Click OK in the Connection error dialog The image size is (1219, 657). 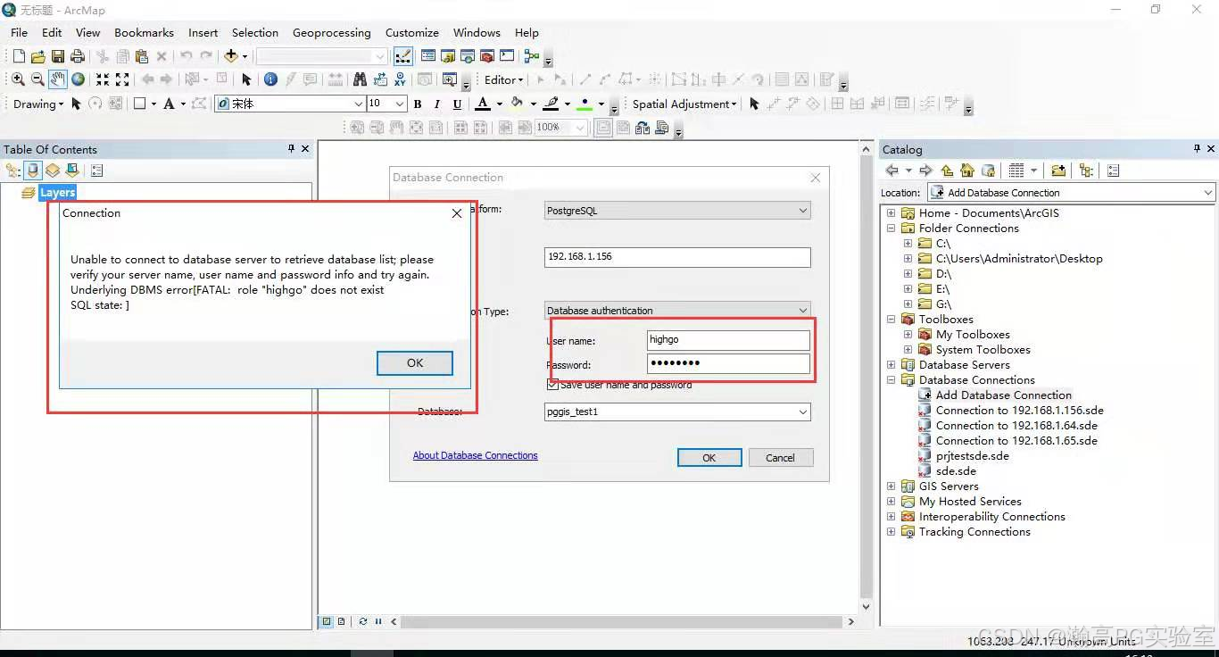[x=415, y=363]
